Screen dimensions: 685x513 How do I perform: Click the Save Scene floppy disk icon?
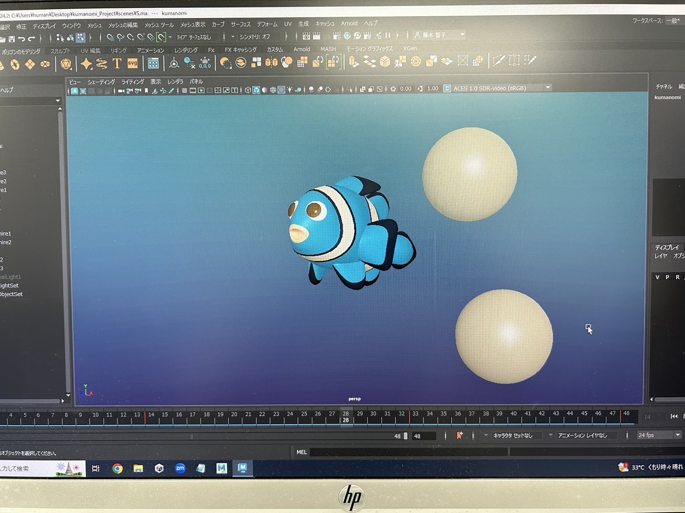12,39
